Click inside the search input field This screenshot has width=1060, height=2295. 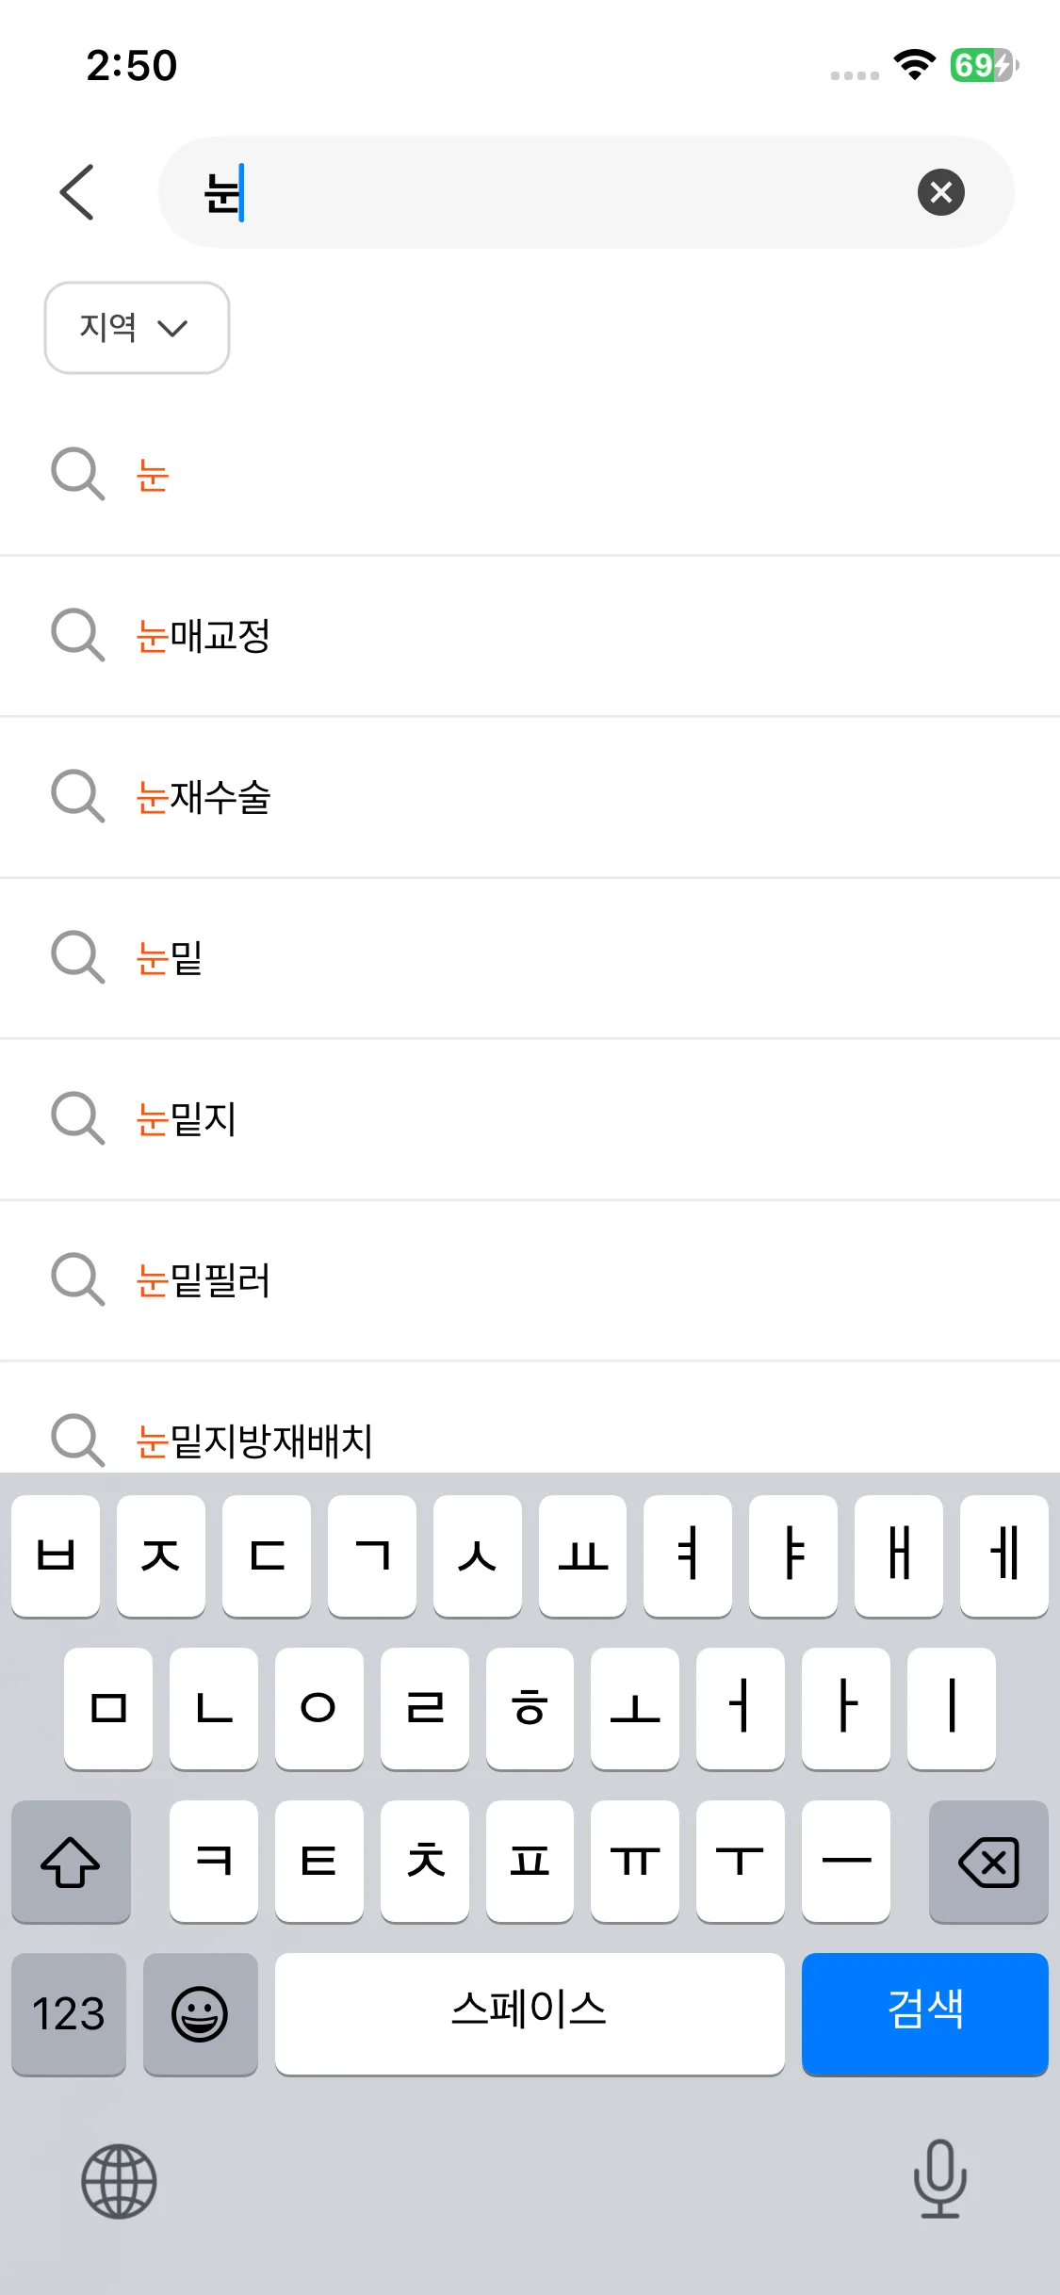click(565, 192)
